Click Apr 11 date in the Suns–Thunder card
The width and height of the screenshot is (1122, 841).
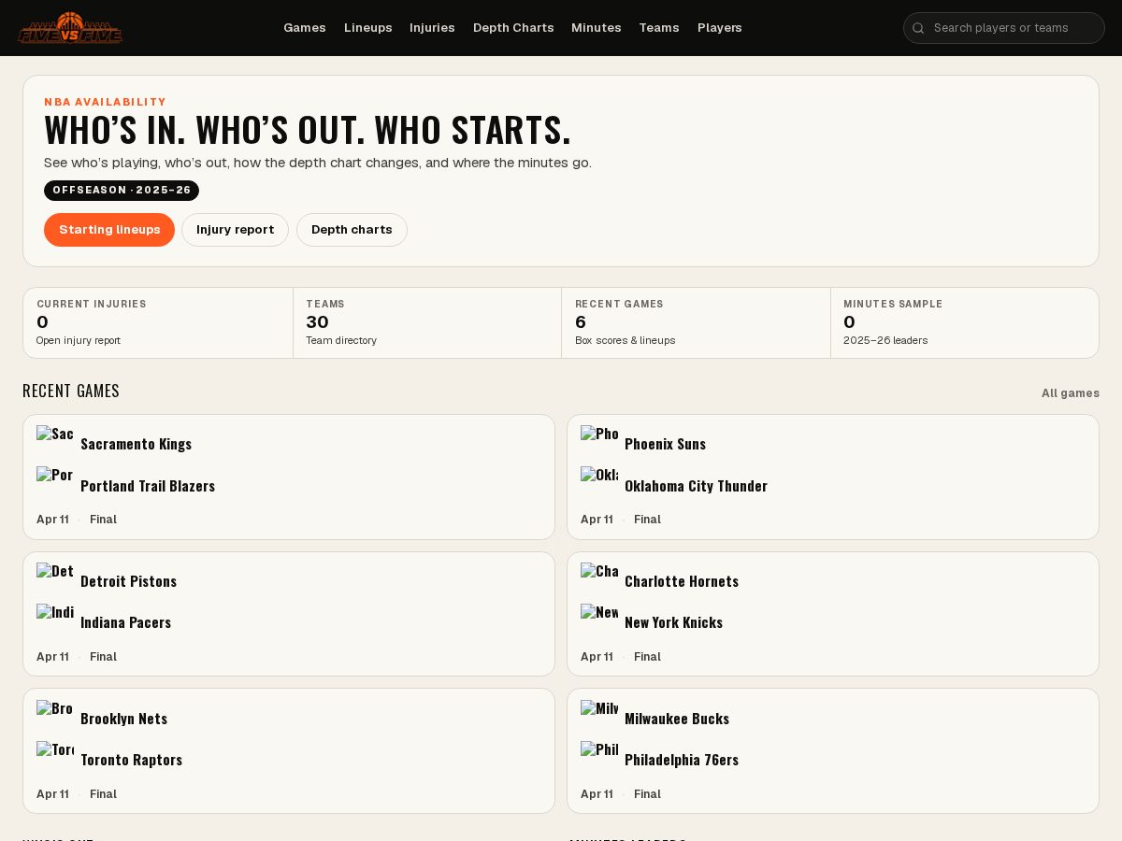(597, 520)
